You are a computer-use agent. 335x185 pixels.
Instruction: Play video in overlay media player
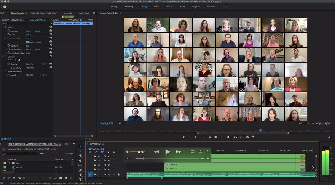tap(167, 152)
